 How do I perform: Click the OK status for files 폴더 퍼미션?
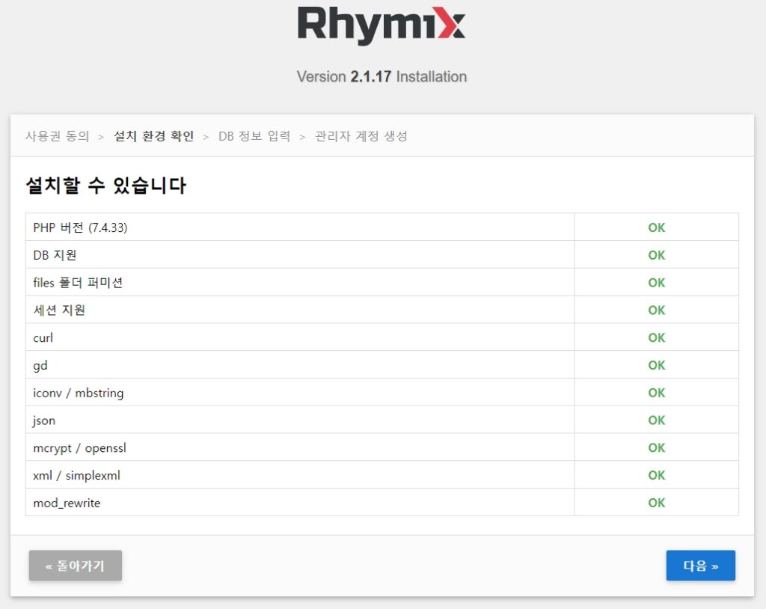[657, 283]
